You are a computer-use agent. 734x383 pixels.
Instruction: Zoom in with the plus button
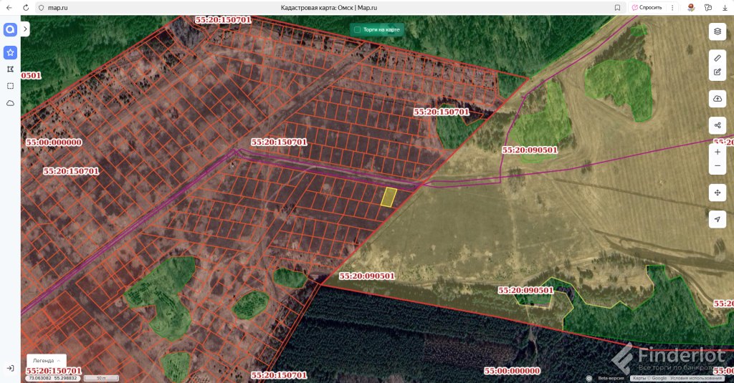(717, 152)
